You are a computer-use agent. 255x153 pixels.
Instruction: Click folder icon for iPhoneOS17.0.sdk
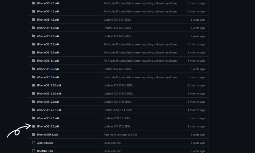coord(33,102)
